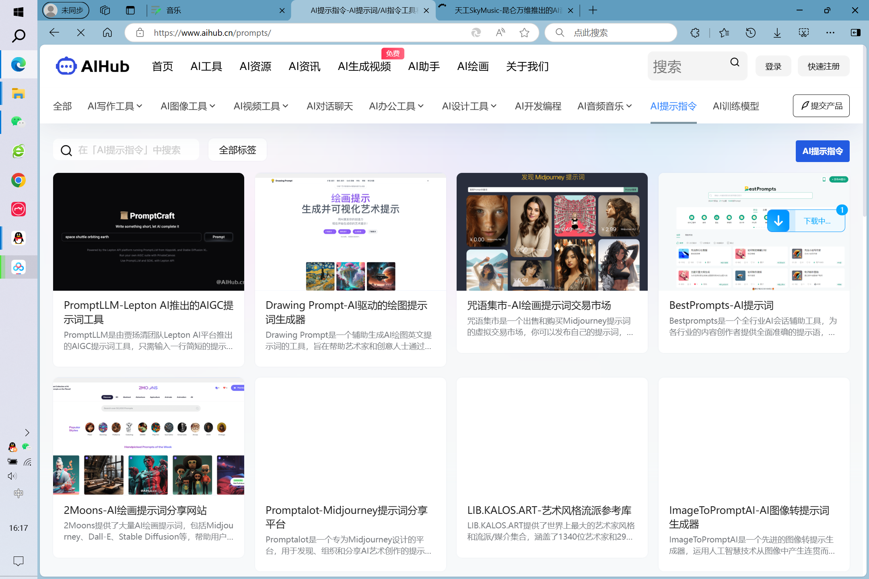
Task: Open AI绘画 in main navigation
Action: click(473, 66)
